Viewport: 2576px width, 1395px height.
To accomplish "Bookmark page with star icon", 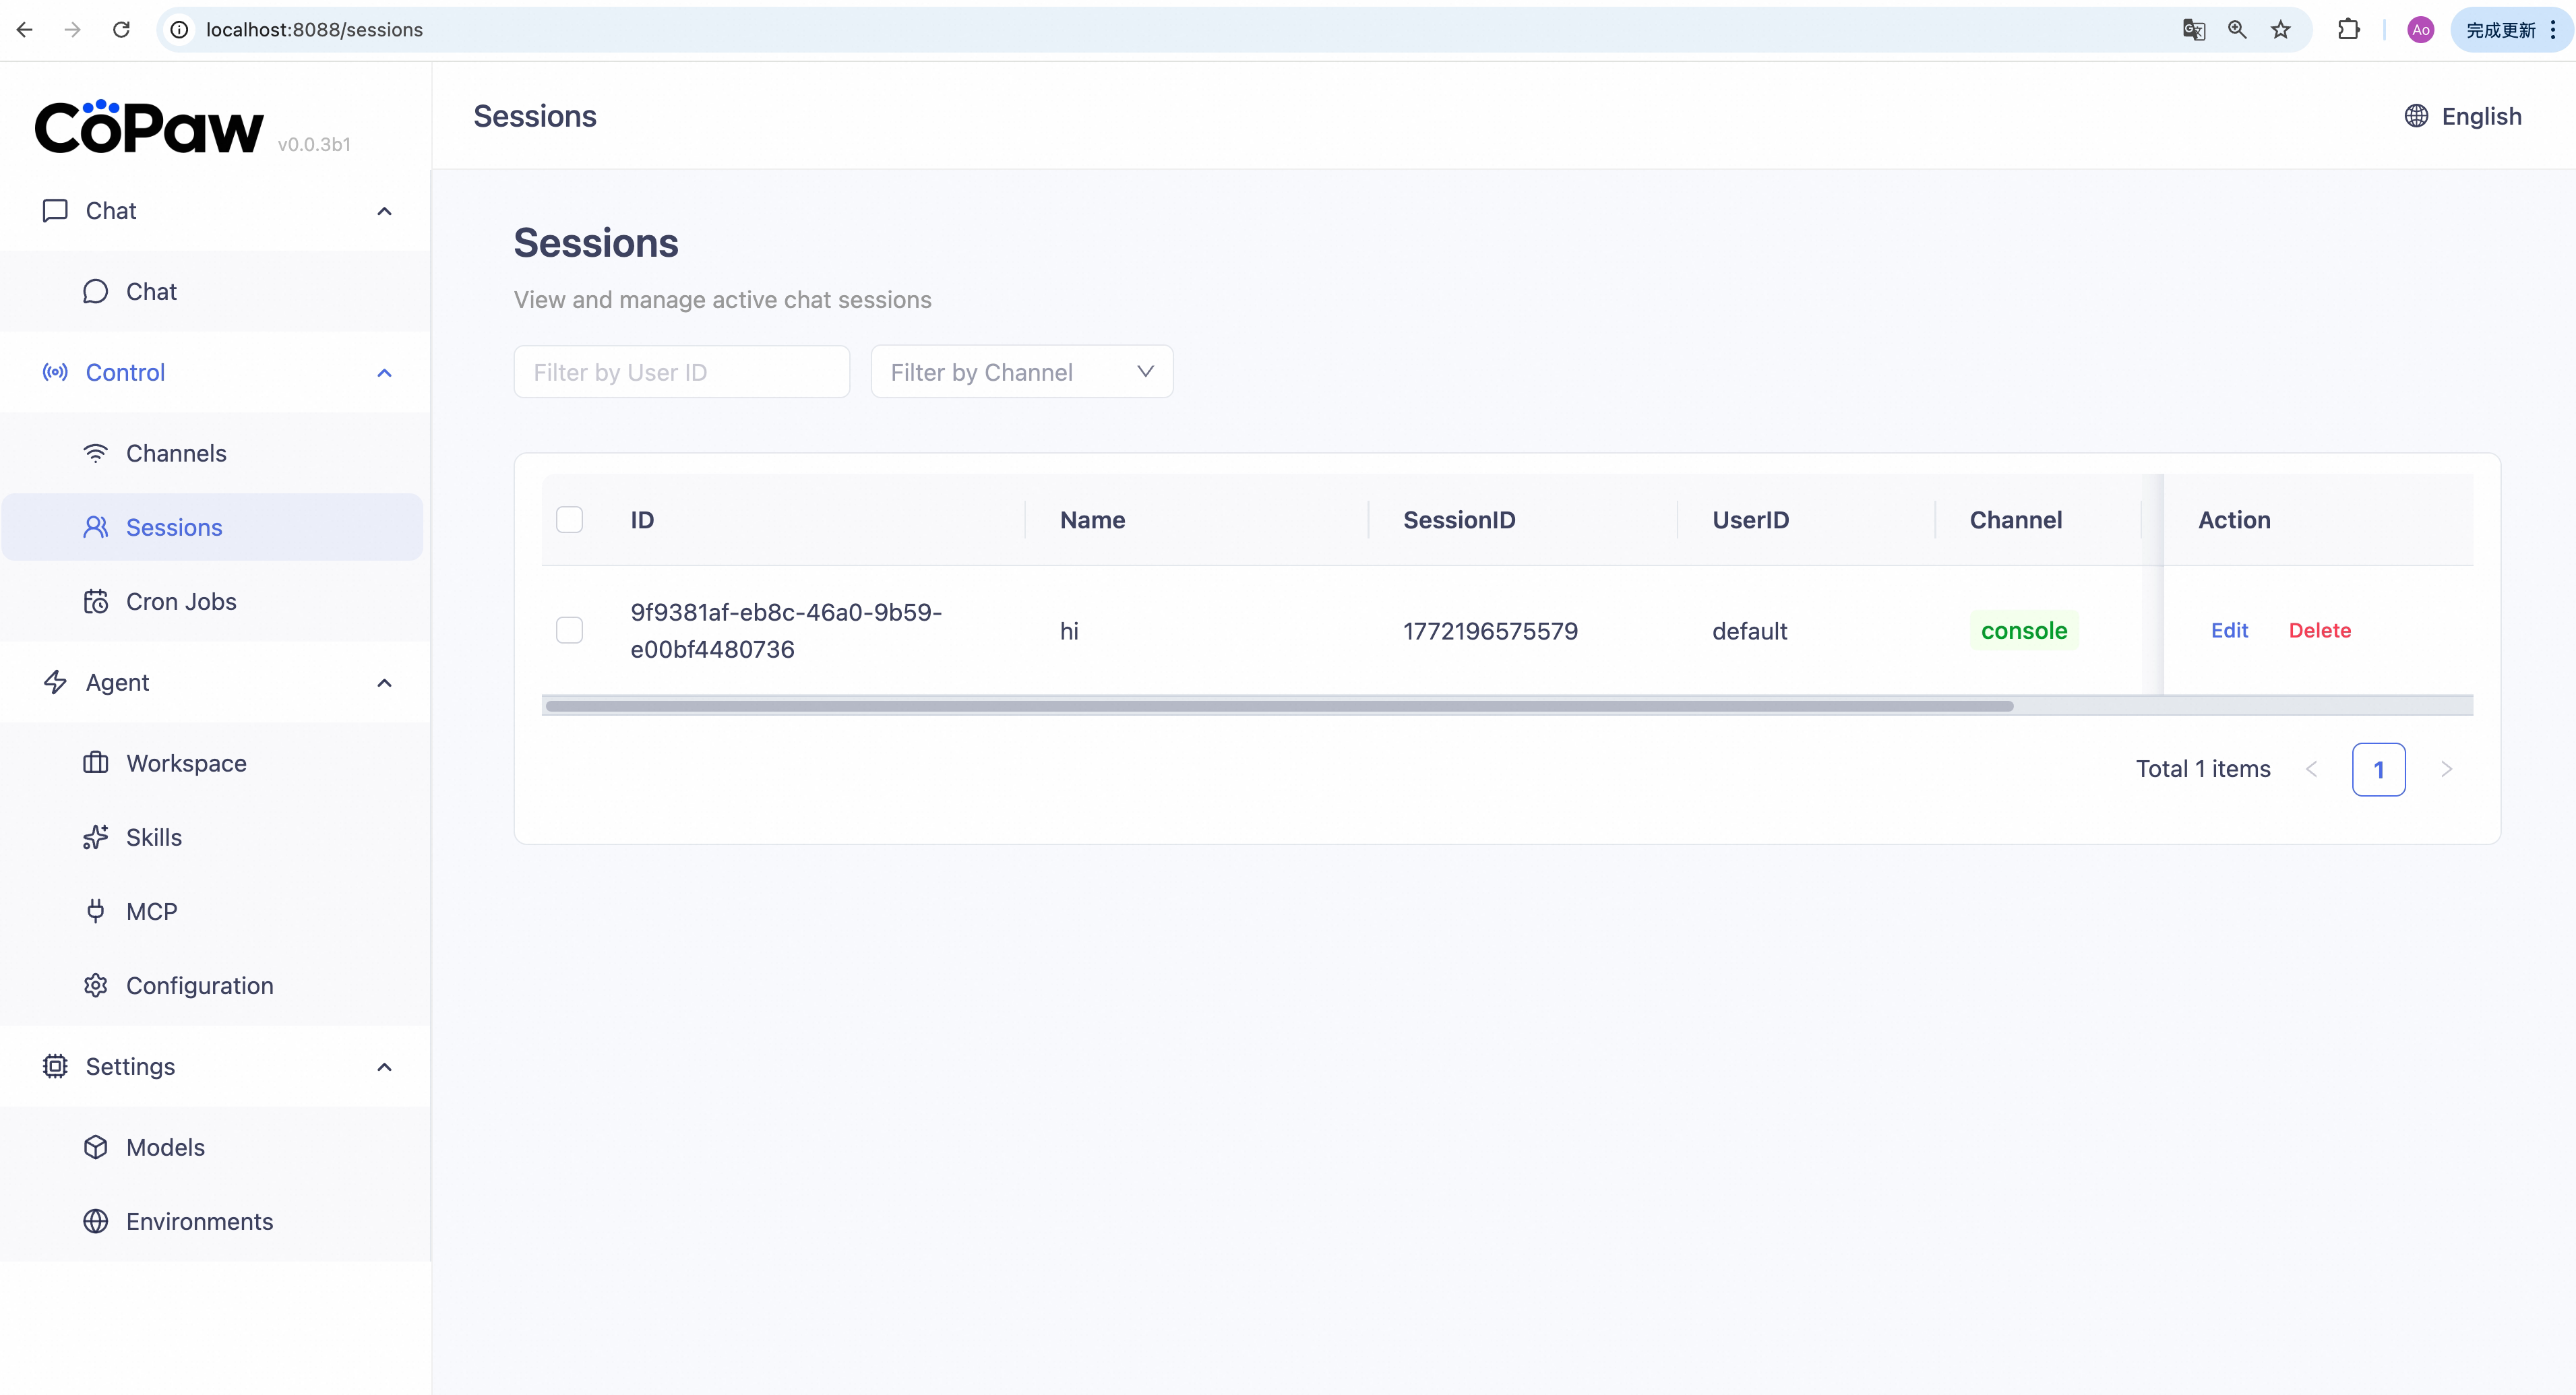I will tap(2280, 30).
